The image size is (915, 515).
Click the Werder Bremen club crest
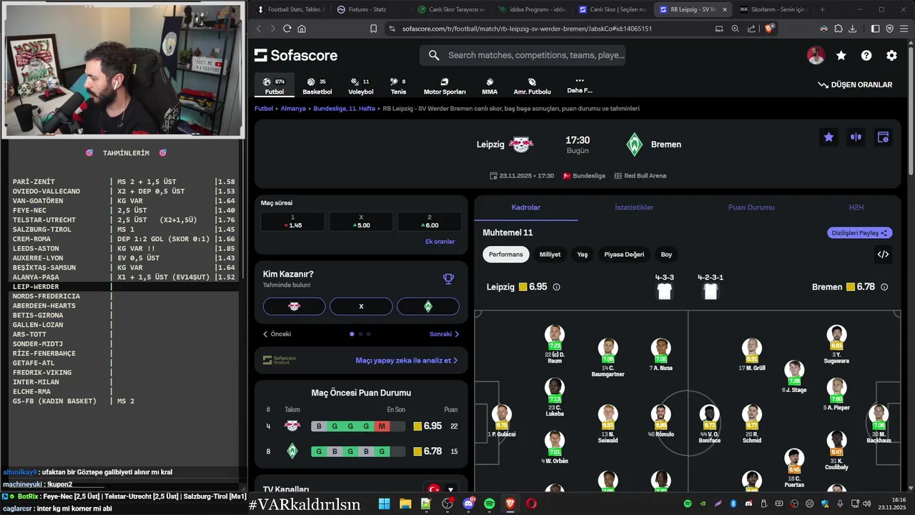[634, 144]
